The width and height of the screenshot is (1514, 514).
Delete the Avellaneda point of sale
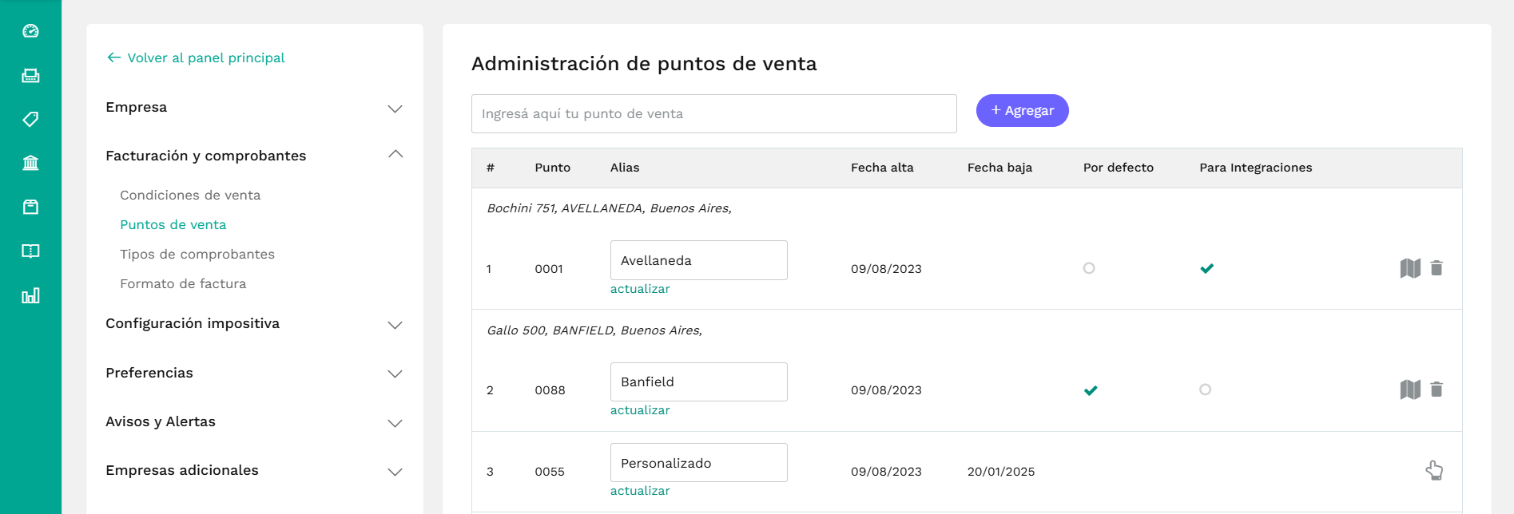(x=1437, y=268)
